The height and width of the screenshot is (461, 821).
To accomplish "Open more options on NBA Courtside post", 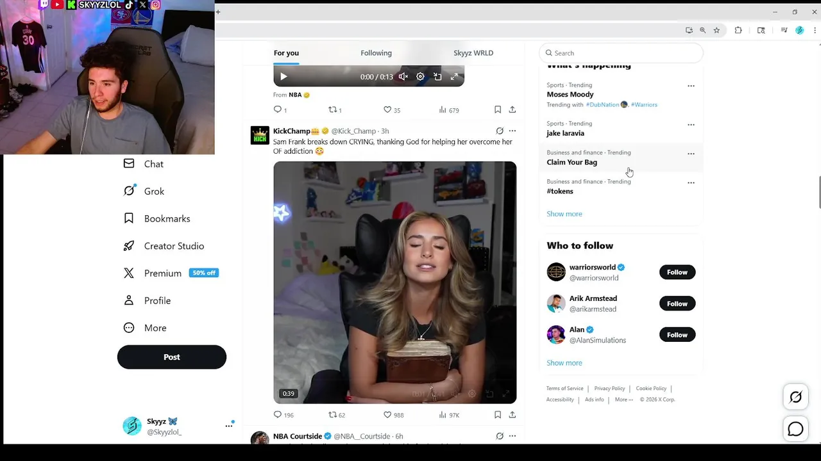I will 512,436.
